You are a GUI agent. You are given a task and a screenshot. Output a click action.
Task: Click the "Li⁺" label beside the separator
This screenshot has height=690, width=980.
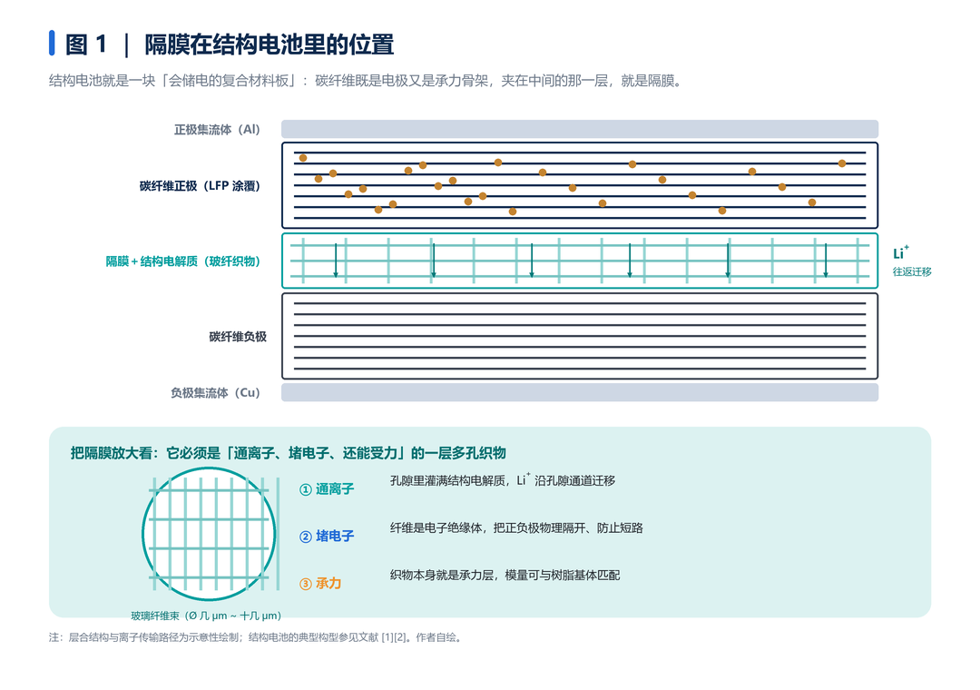tap(901, 252)
